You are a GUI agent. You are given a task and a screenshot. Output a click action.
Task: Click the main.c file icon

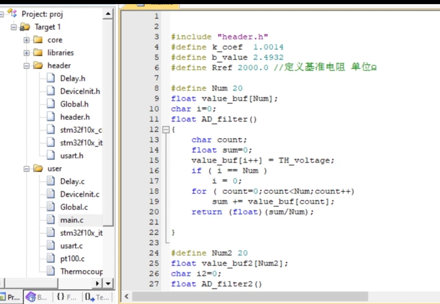51,220
